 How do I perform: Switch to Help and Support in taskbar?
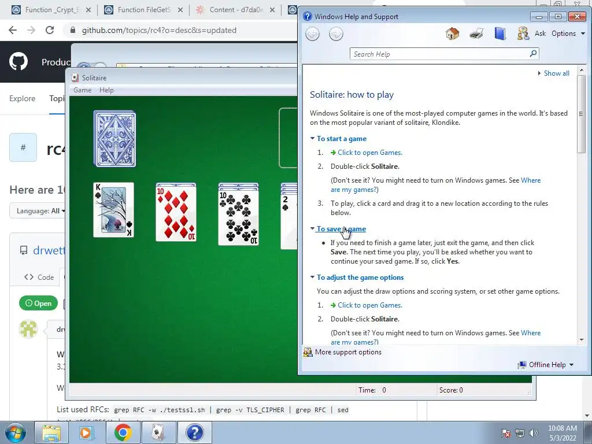tap(195, 432)
